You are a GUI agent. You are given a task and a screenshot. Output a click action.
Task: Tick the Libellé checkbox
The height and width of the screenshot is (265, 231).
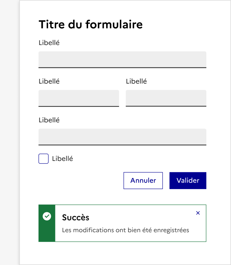point(44,159)
